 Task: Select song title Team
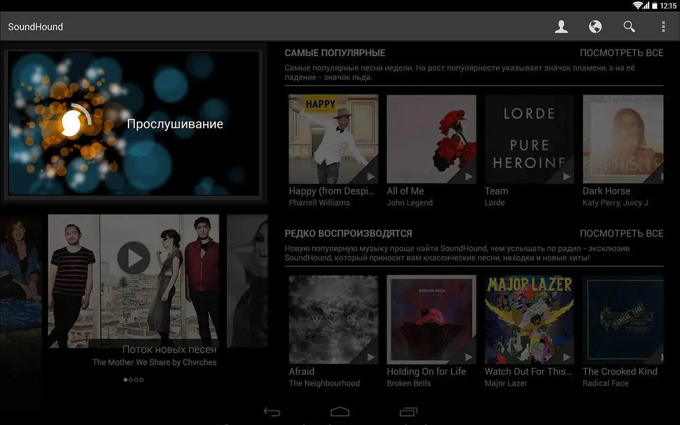[x=496, y=191]
